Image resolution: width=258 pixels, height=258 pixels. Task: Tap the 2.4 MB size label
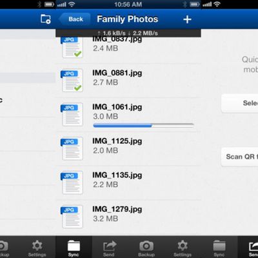106,48
